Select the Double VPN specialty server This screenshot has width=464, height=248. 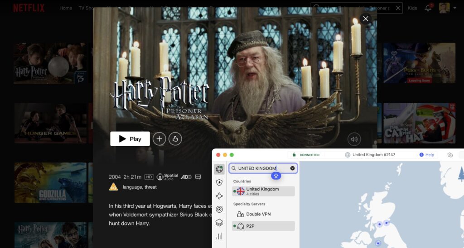[x=263, y=214]
